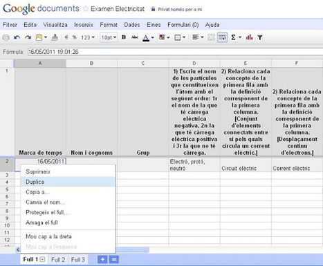Select the paint format brush
Viewport: 323px width, 266px height.
[55, 37]
